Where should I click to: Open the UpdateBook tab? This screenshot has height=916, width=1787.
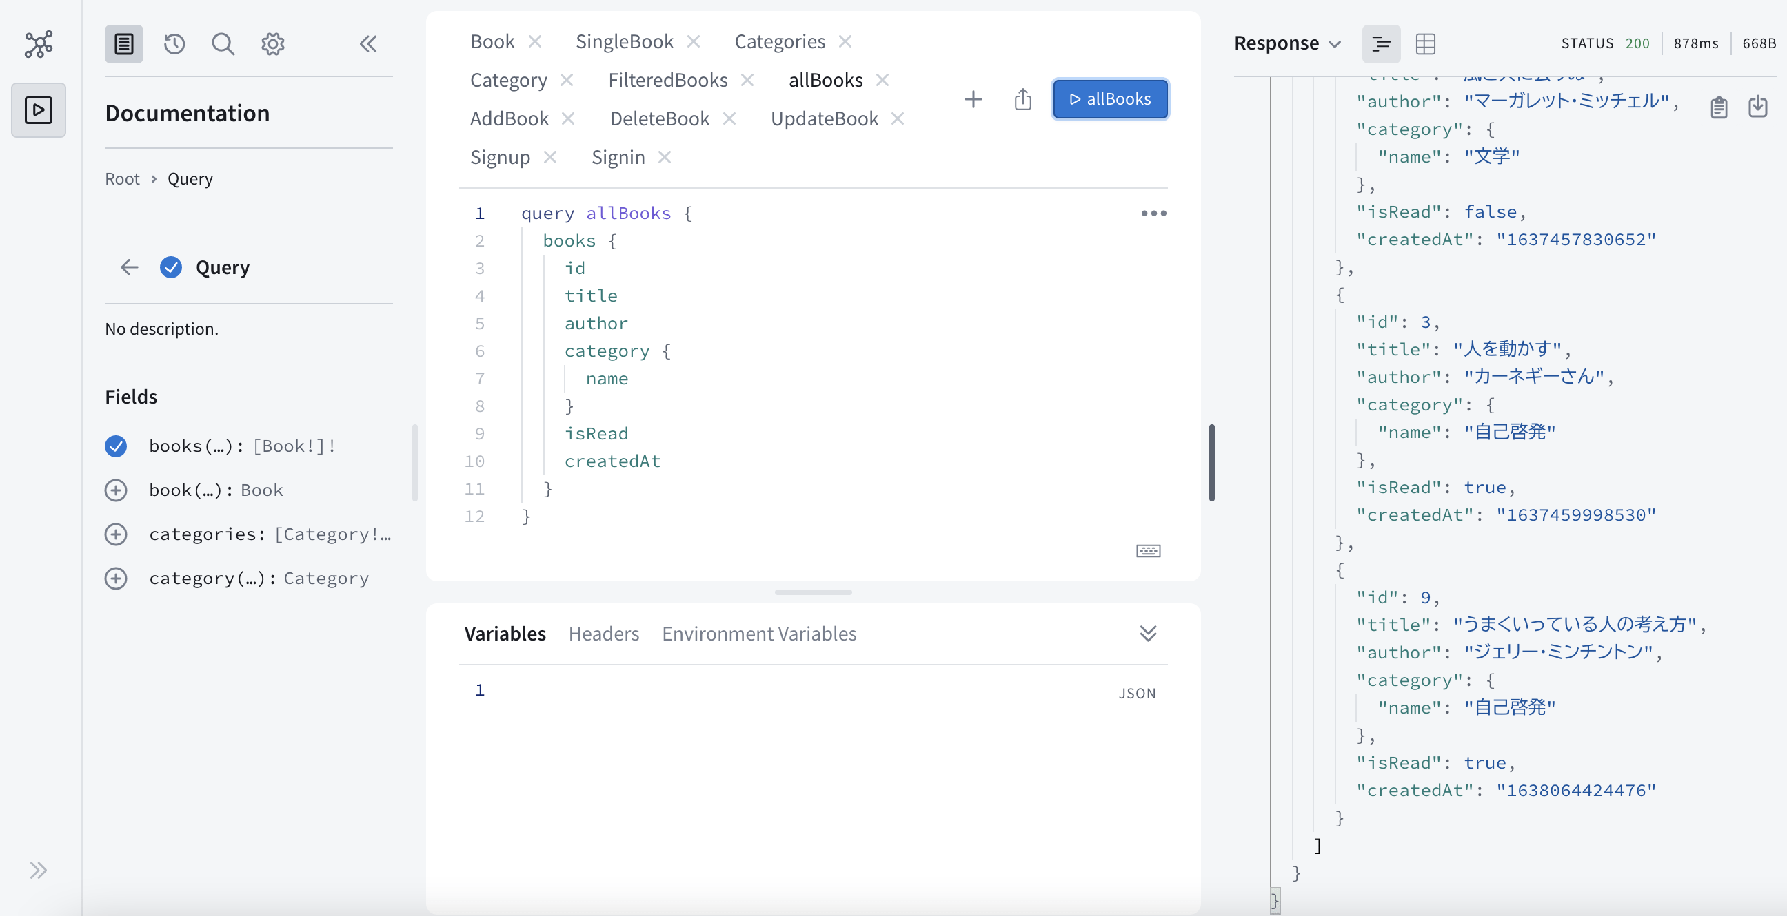coord(824,118)
